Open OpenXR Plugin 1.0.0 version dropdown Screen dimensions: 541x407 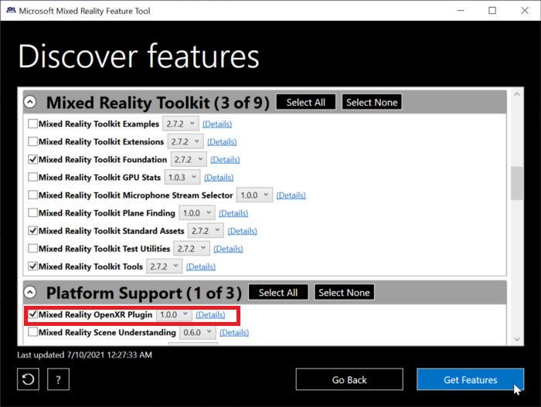pyautogui.click(x=174, y=314)
